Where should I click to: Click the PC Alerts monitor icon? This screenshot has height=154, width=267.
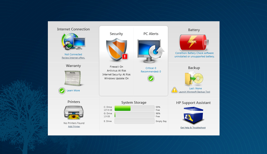coord(150,50)
